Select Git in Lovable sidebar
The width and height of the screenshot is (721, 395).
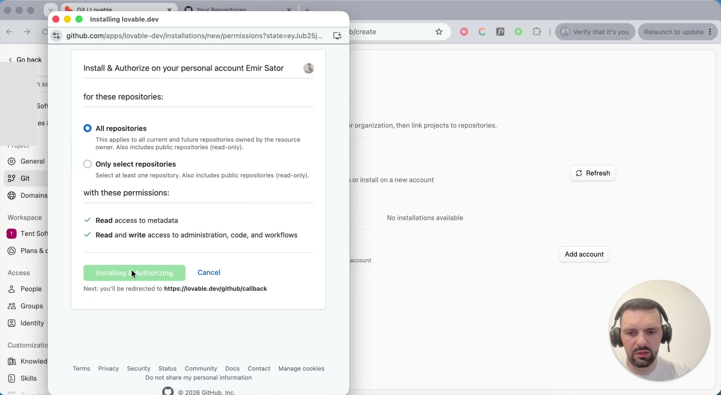(26, 178)
